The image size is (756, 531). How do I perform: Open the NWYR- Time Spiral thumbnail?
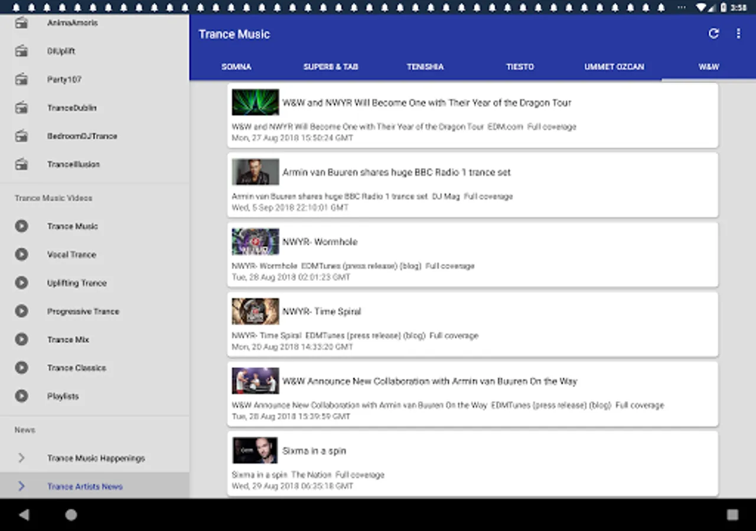(255, 311)
